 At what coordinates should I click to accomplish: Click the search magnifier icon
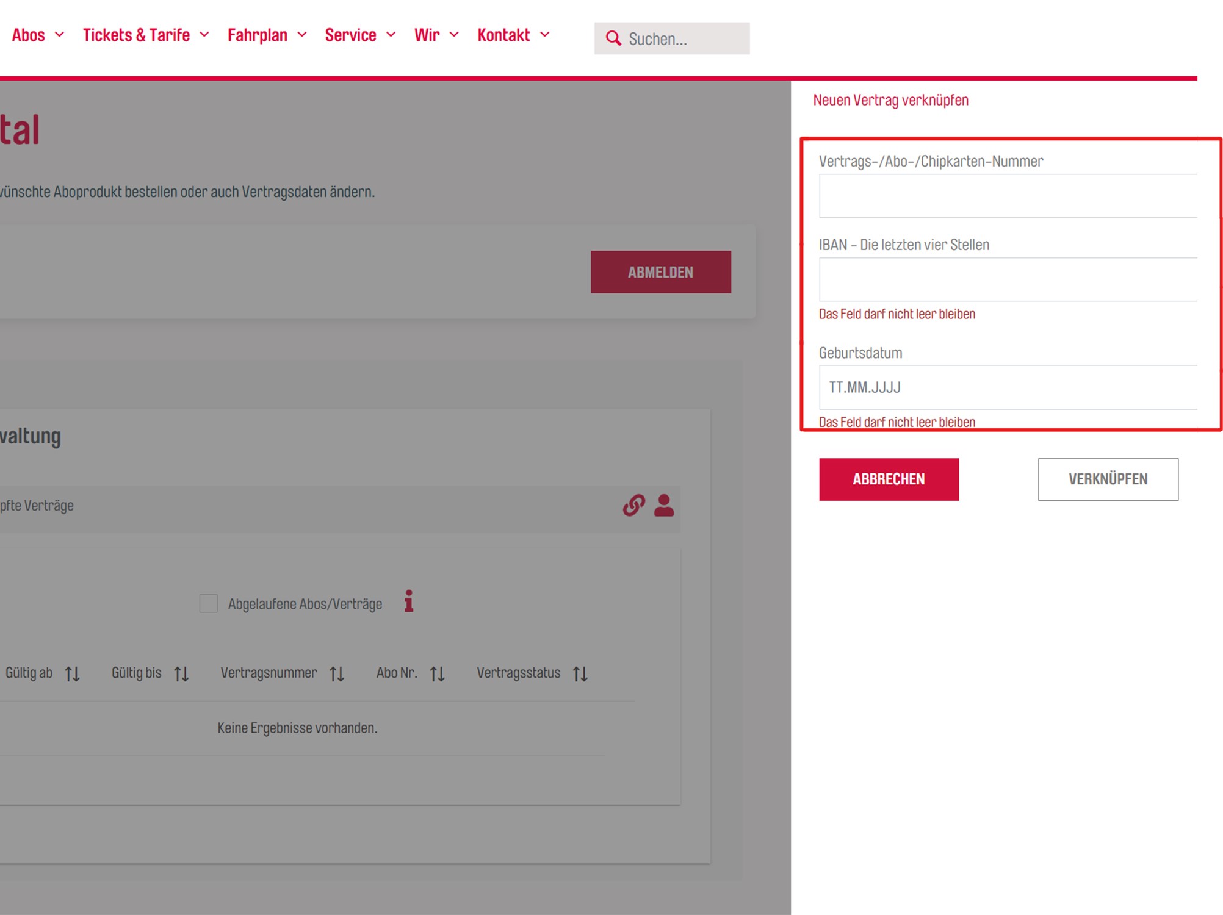(613, 38)
